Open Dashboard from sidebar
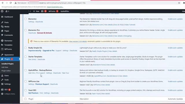This screenshot has width=185, height=104. point(9,17)
